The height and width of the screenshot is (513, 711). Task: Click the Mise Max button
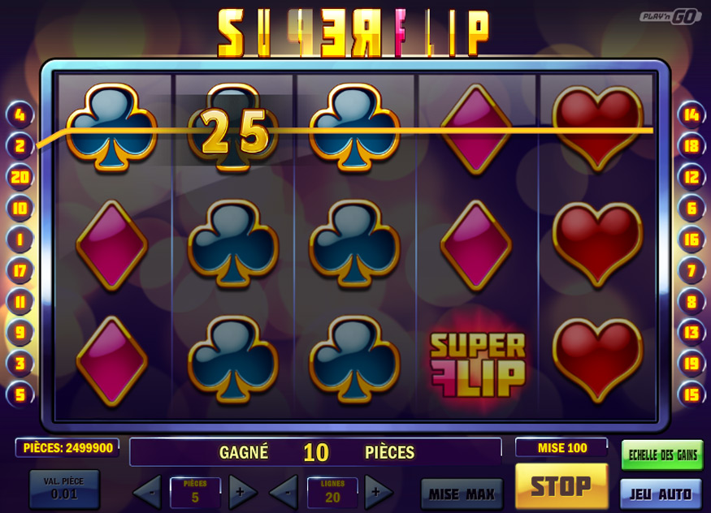[462, 494]
